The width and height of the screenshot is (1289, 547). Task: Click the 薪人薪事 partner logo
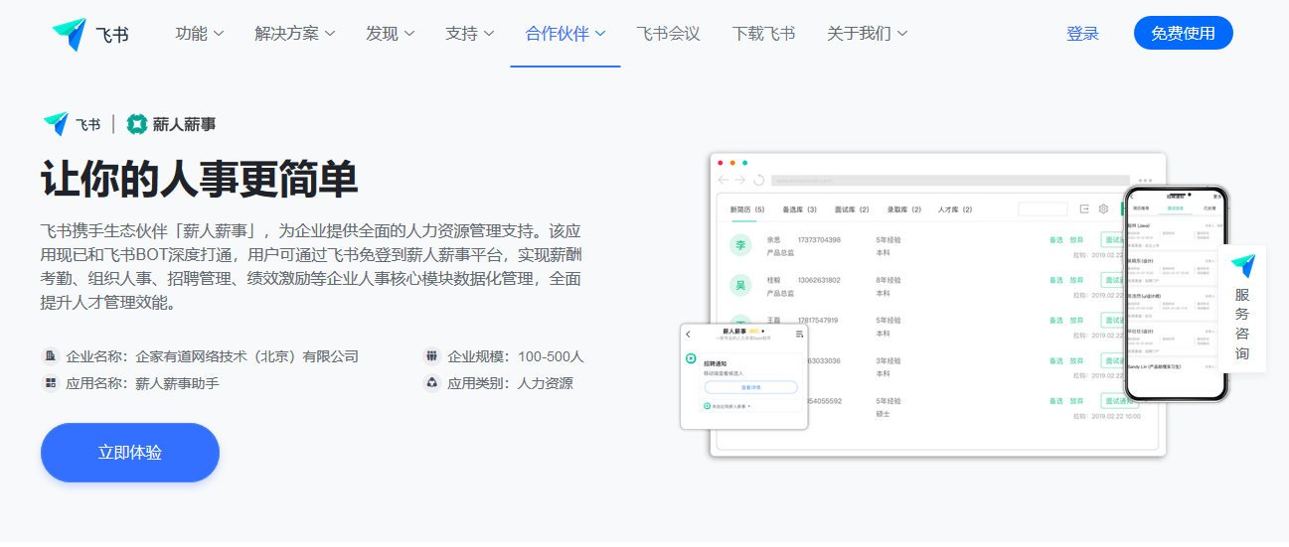[x=171, y=124]
